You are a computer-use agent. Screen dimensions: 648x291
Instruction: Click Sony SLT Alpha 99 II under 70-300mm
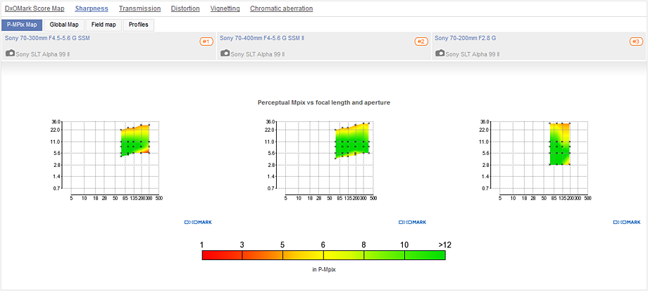pos(43,54)
